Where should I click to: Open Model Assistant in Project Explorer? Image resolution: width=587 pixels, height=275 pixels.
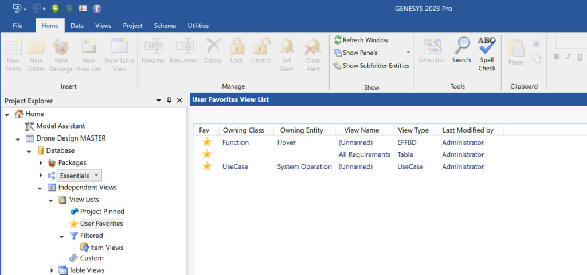tap(60, 126)
